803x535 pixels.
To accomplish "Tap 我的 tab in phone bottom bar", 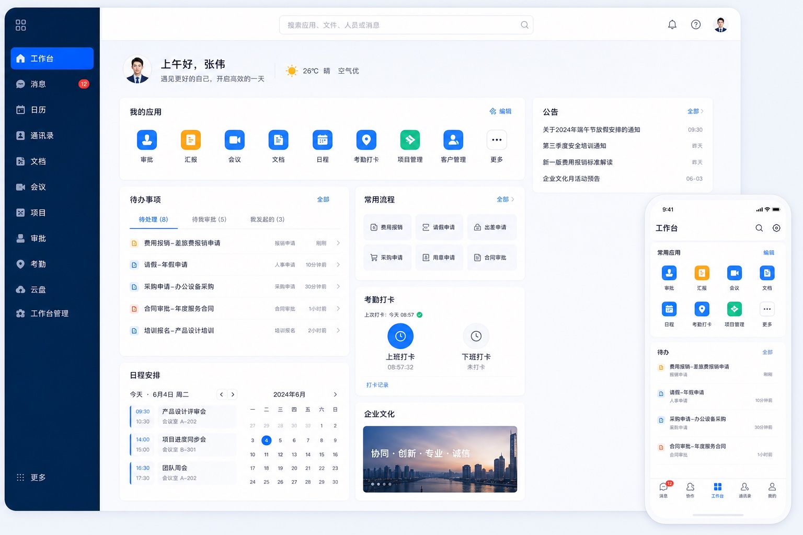I will click(772, 490).
